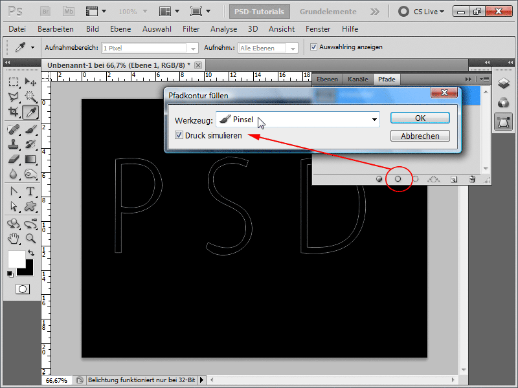The image size is (518, 388).
Task: Click the foreground color swatch
Action: (x=16, y=259)
